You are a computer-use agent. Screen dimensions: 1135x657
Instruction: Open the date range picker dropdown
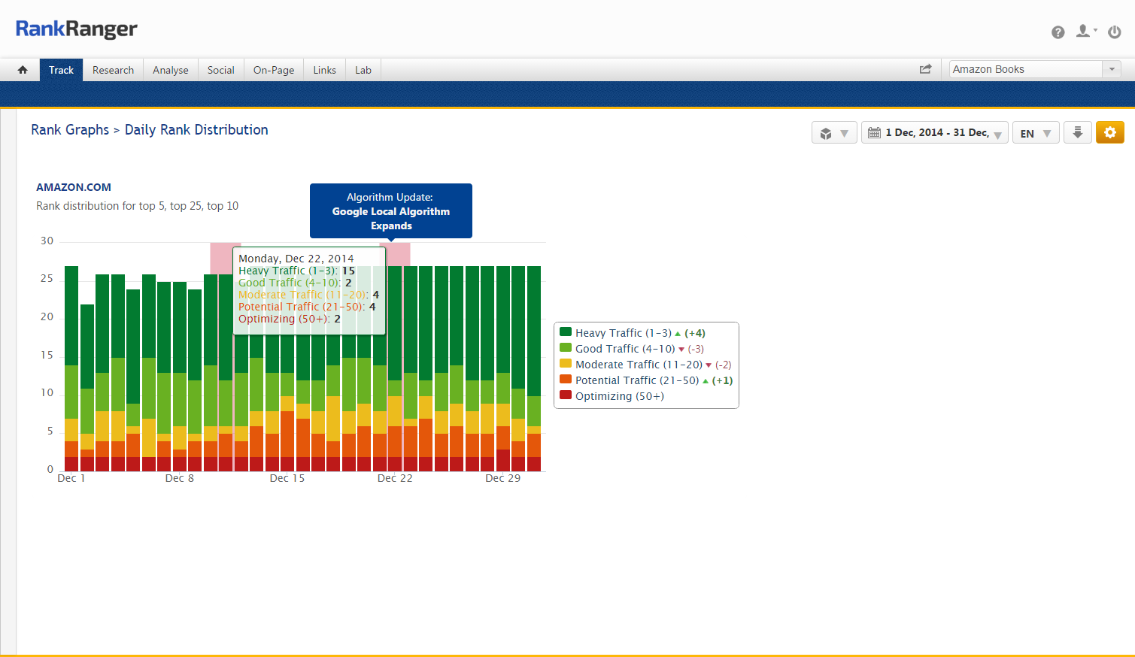coord(934,133)
